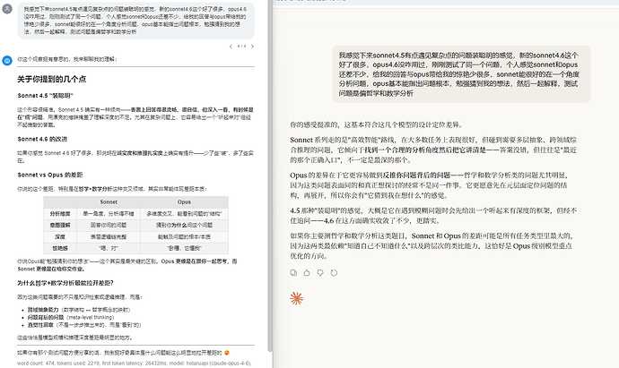This screenshot has height=368, width=619.
Task: Click subheading 'Sonnet 4.5 "装聪明"'
Action: (45, 96)
